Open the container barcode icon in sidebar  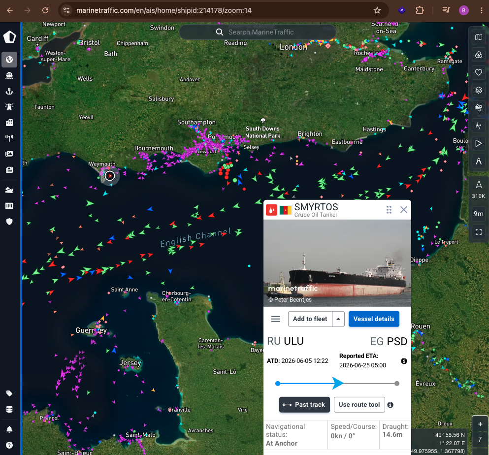[x=9, y=206]
